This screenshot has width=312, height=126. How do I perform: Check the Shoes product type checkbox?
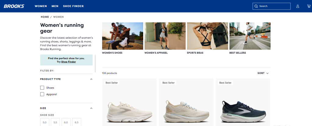coord(42,88)
